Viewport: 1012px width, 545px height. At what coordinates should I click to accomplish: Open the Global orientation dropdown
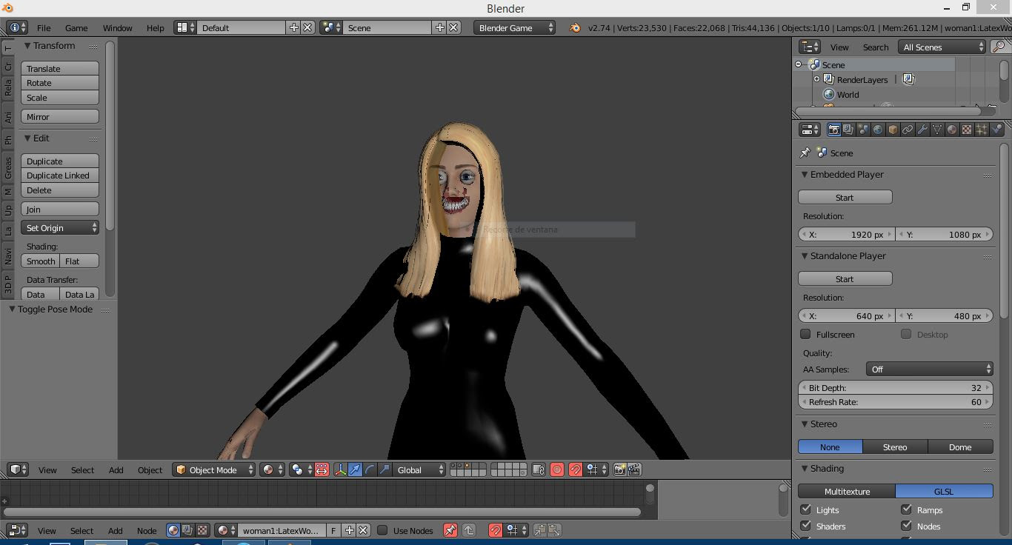pos(419,469)
